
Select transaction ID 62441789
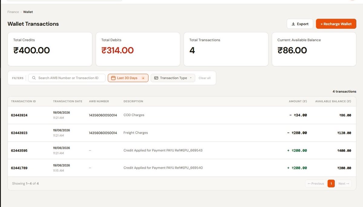tap(19, 168)
